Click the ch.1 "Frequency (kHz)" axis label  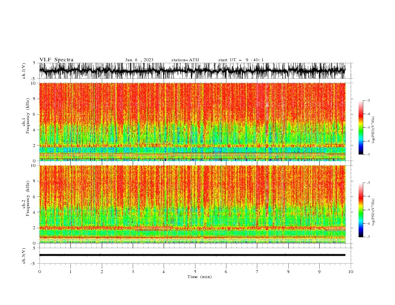click(28, 116)
